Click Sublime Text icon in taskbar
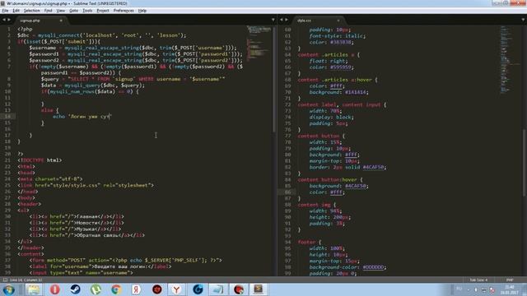The width and height of the screenshot is (527, 296). [x=258, y=289]
